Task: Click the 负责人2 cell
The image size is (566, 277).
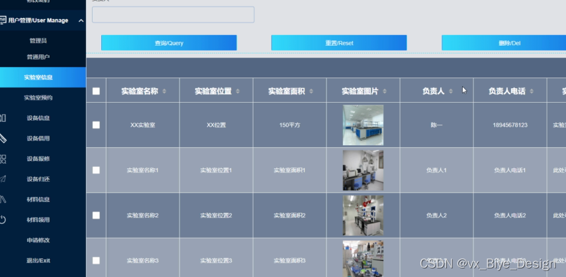Action: 436,215
